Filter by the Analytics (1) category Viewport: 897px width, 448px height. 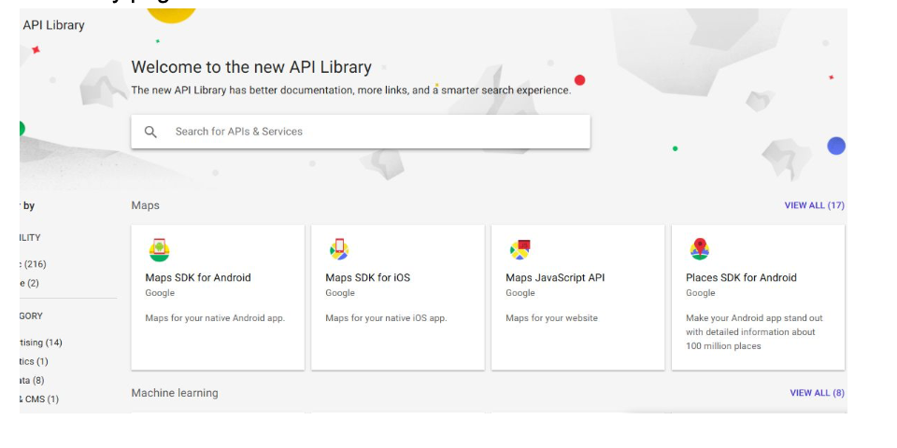click(x=34, y=362)
